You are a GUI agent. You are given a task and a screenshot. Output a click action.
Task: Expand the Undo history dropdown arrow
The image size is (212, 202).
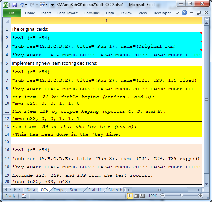tap(26, 5)
